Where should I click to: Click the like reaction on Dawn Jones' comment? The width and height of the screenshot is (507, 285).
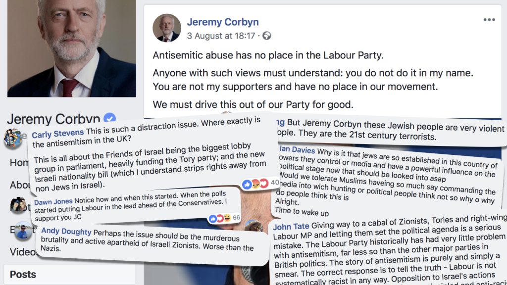tap(212, 219)
